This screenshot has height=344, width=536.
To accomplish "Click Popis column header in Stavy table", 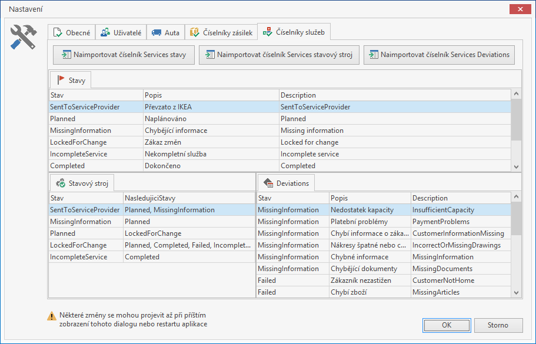I will (211, 95).
